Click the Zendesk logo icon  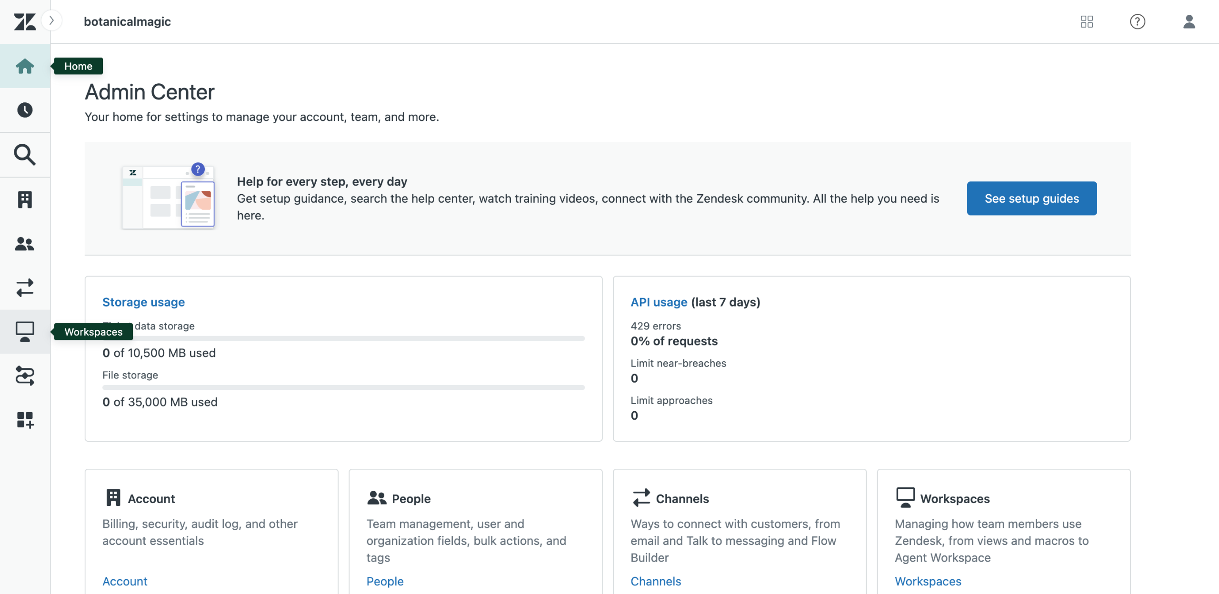pyautogui.click(x=25, y=22)
